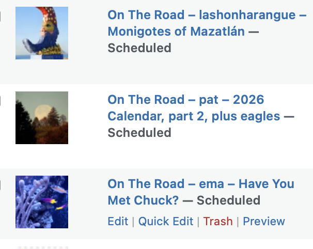Click the Scheduled label of the pat post
The height and width of the screenshot is (249, 313).
click(x=139, y=133)
